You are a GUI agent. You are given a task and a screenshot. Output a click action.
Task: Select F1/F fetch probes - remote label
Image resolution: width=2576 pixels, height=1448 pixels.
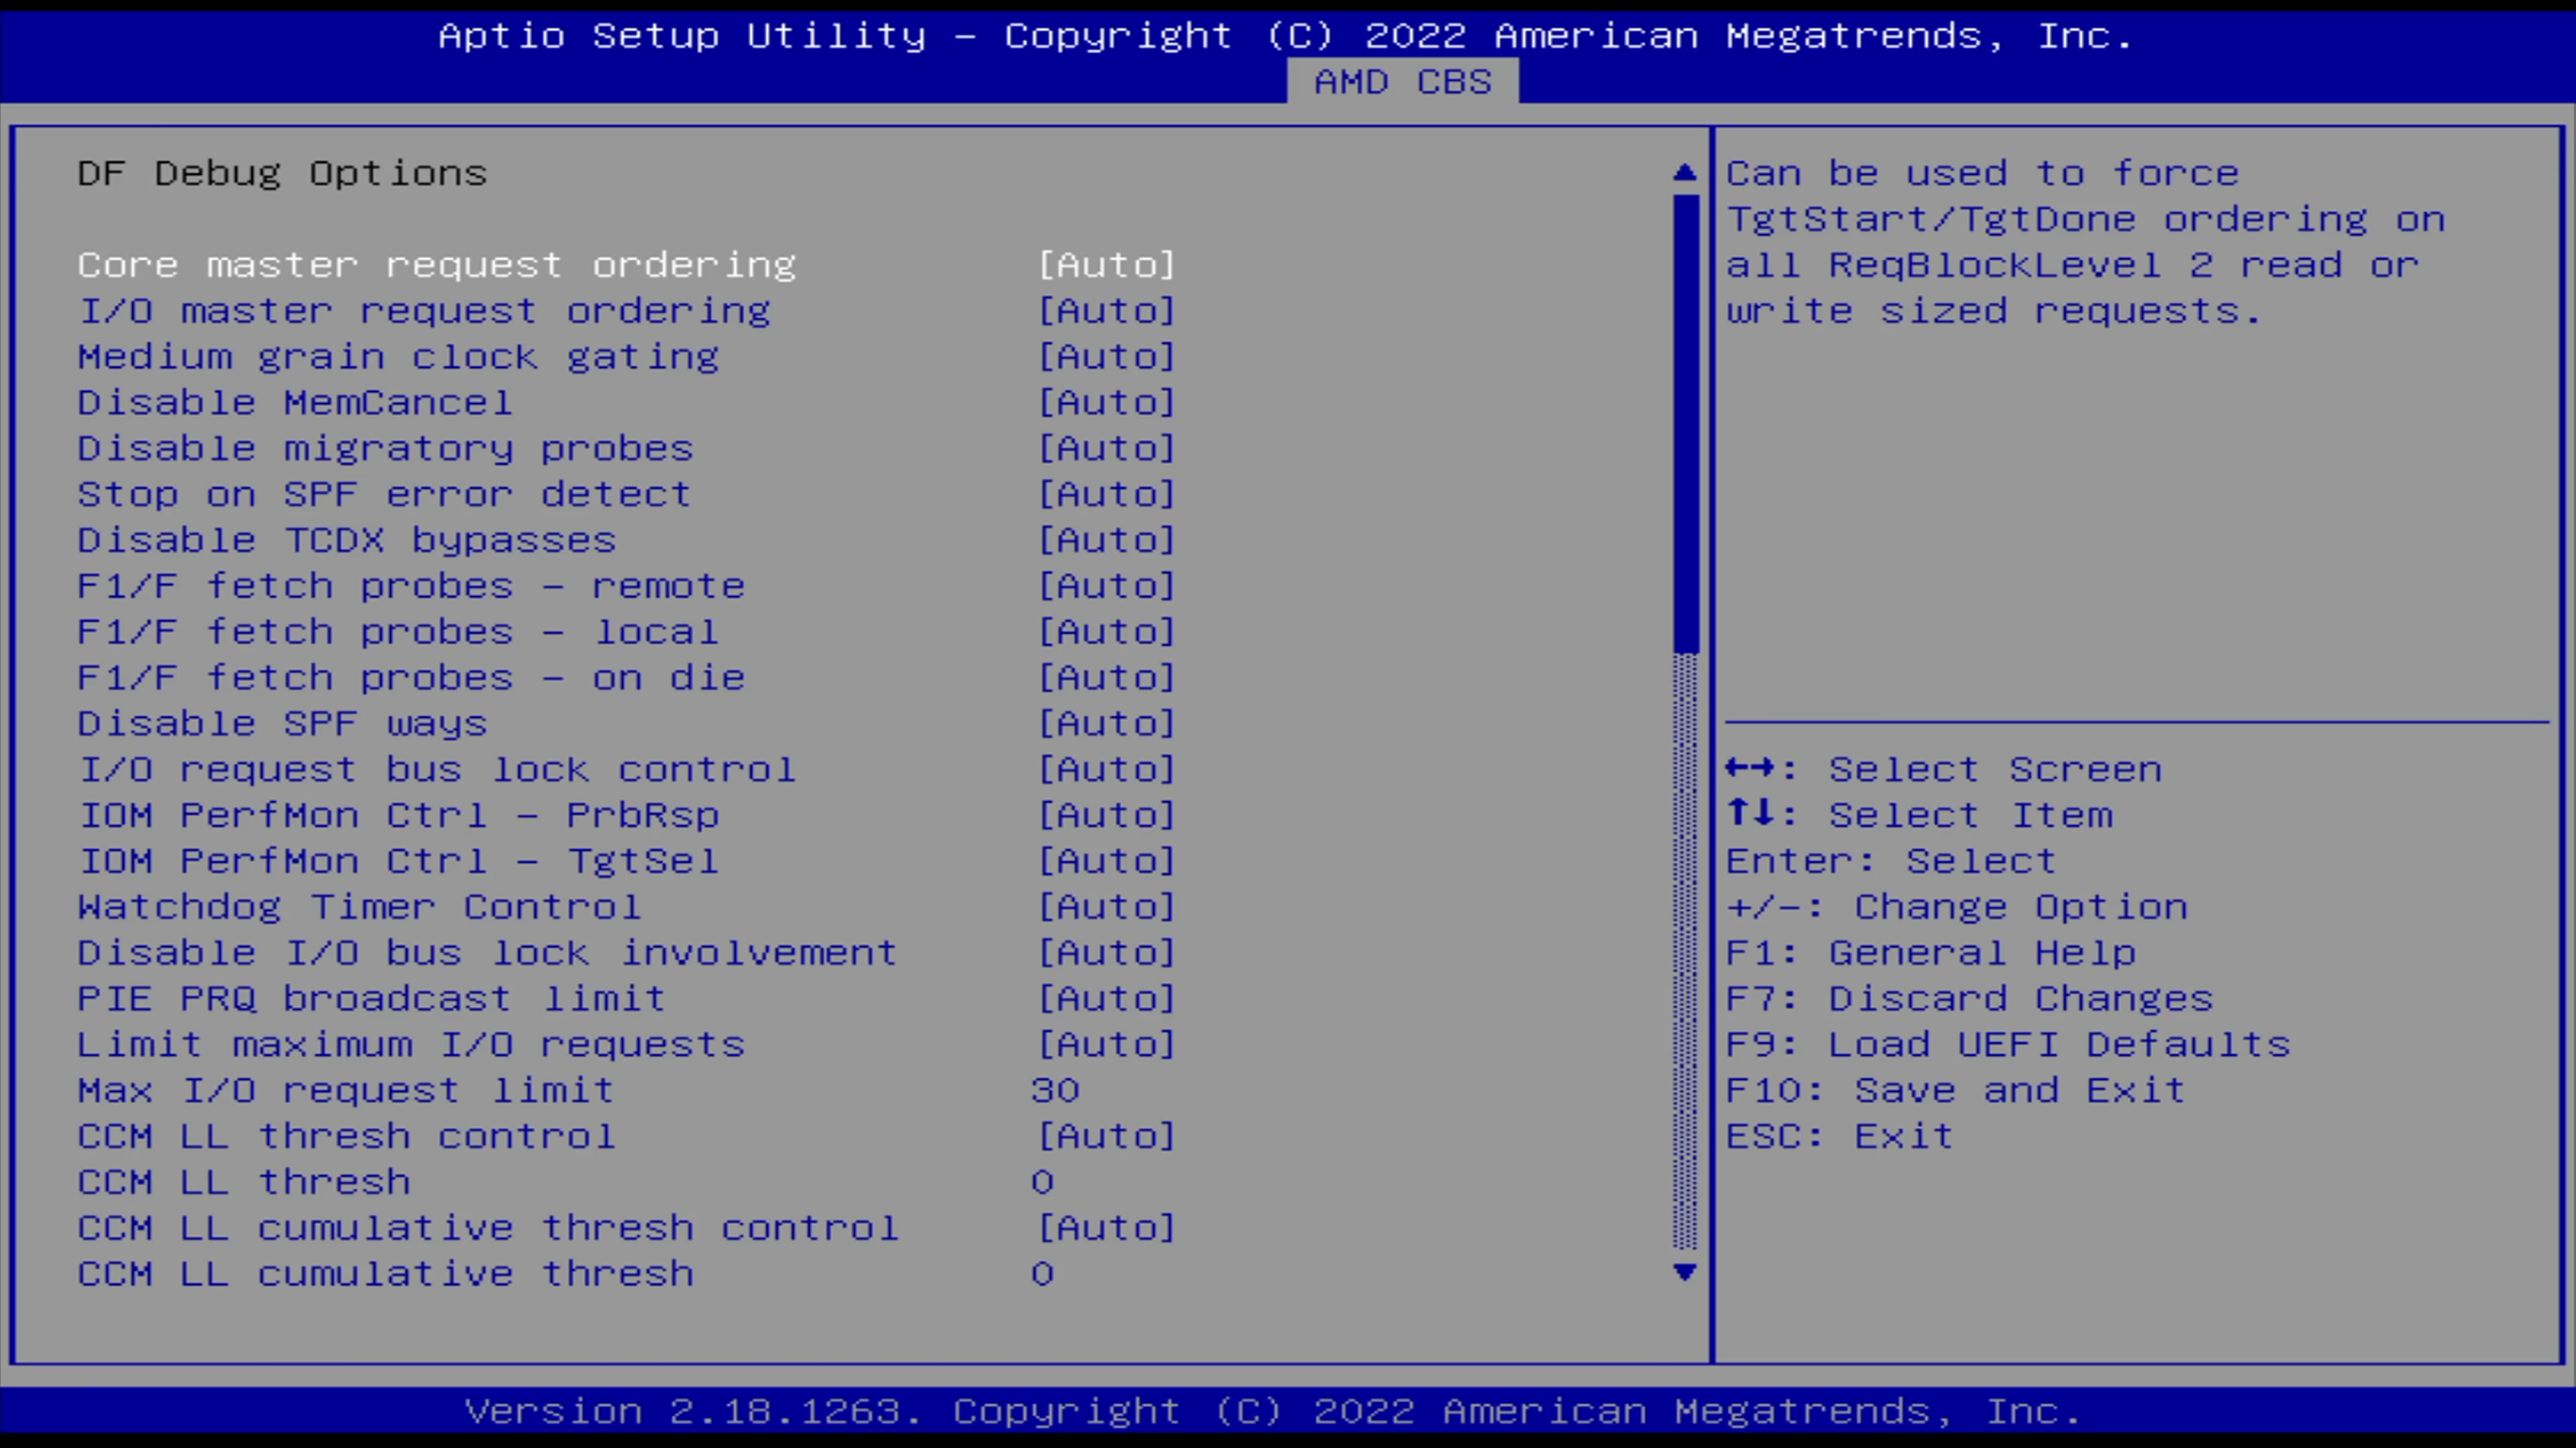pyautogui.click(x=411, y=587)
